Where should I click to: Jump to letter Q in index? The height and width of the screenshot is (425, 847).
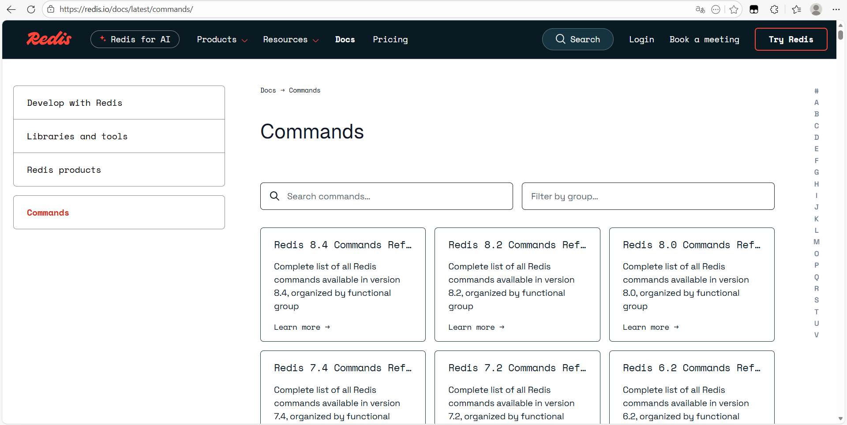click(817, 277)
